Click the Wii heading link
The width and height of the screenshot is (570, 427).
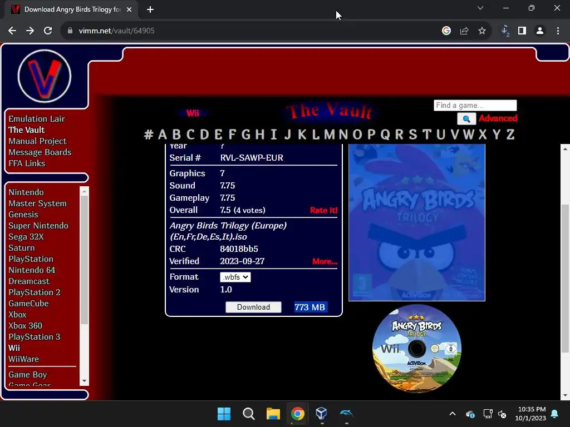click(x=193, y=113)
